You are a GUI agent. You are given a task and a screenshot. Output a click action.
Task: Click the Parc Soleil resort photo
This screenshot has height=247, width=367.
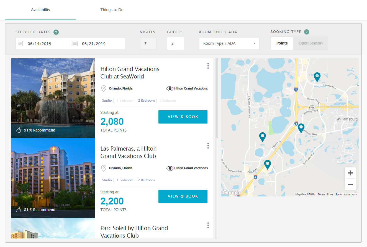tap(53, 228)
